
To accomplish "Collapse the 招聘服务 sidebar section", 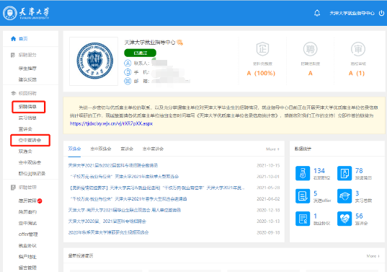I will click(27, 55).
